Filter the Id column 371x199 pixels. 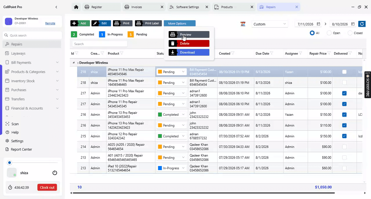tap(77, 53)
